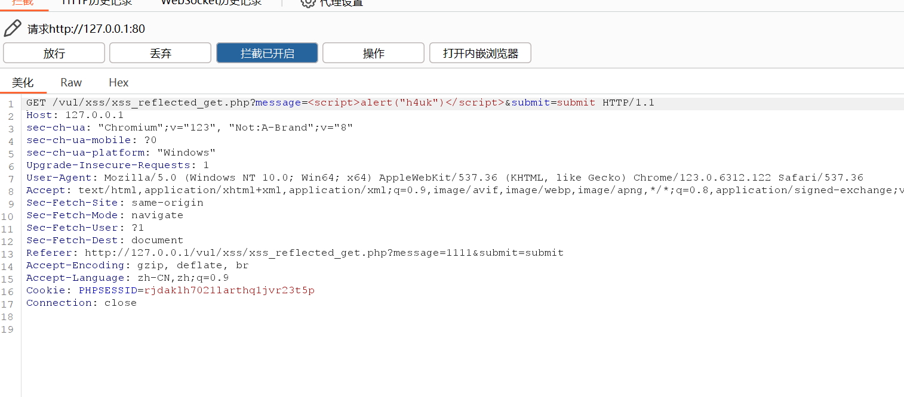This screenshot has width=904, height=397.
Task: Click the Accept header line
Action: [x=465, y=190]
